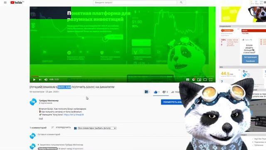Open the pinned comment author name badge
Viewport: 266px width, 150px height.
[x=48, y=149]
